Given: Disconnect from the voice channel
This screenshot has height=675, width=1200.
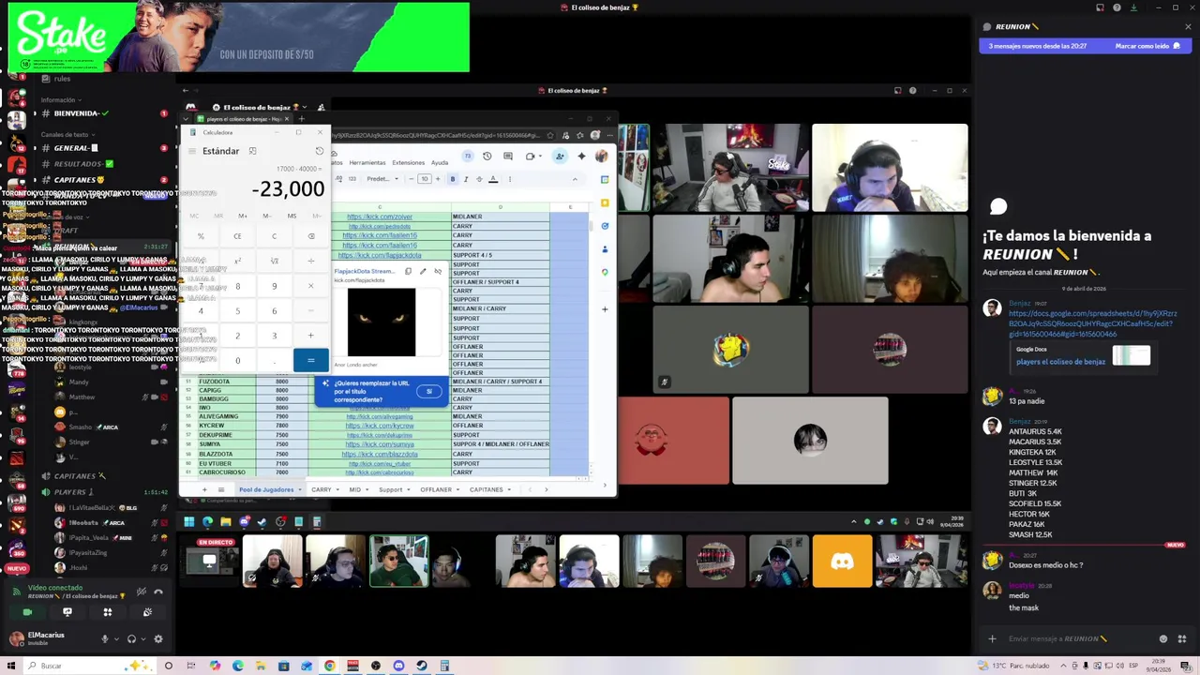Looking at the screenshot, I should (x=158, y=592).
